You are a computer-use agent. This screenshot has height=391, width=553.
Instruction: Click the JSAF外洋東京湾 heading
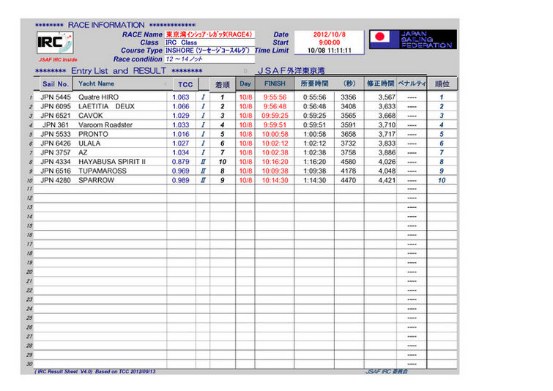tap(291, 70)
